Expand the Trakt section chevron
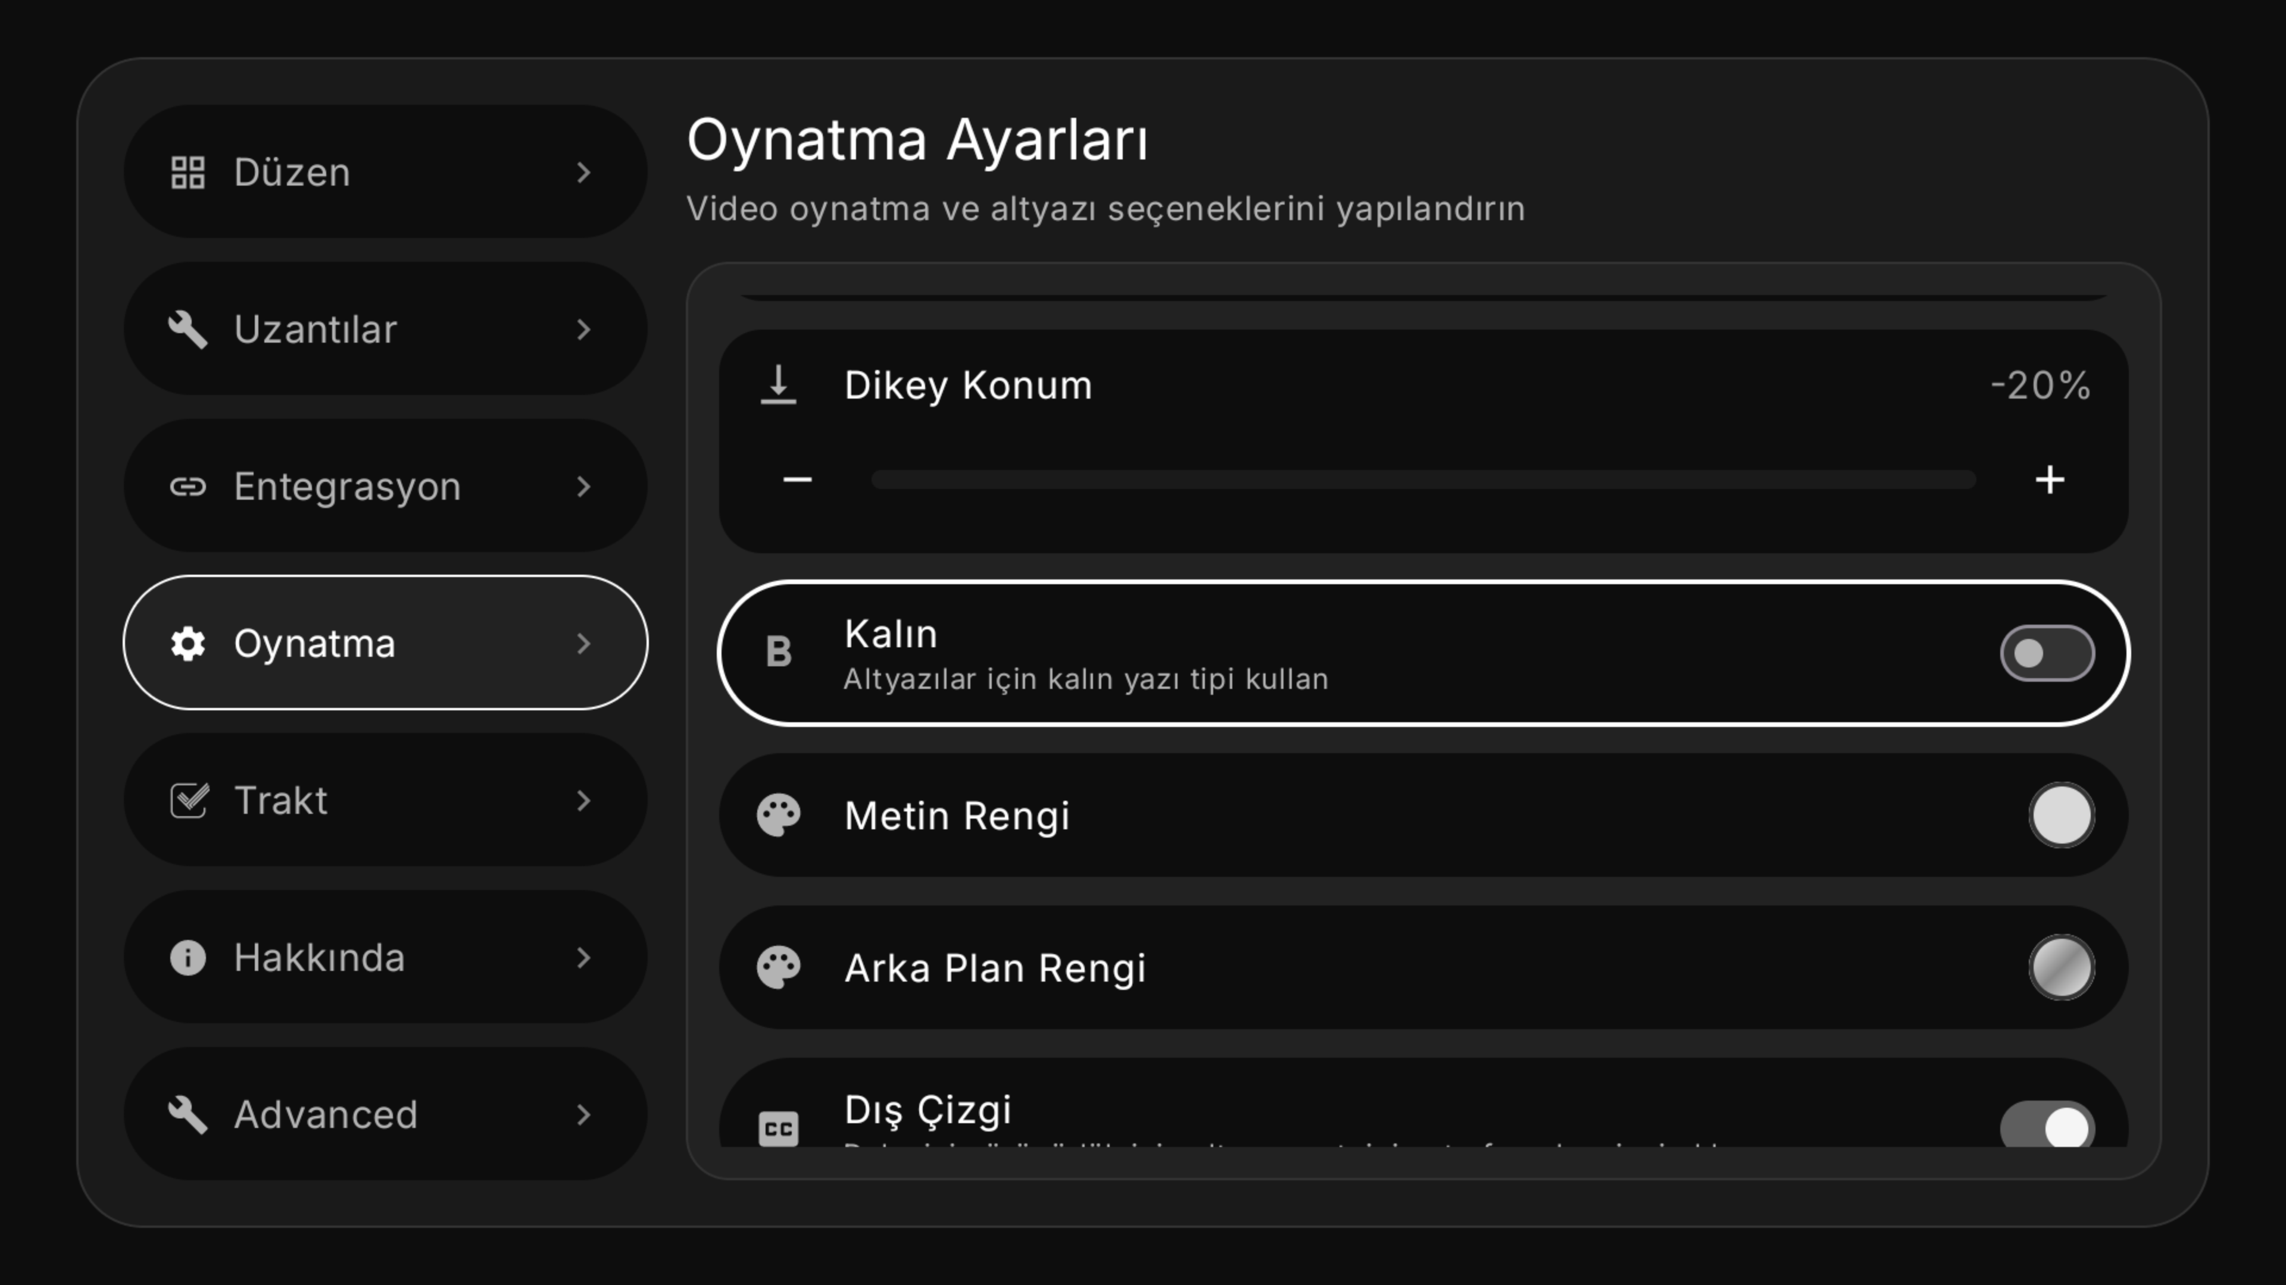This screenshot has width=2286, height=1285. pyautogui.click(x=583, y=800)
